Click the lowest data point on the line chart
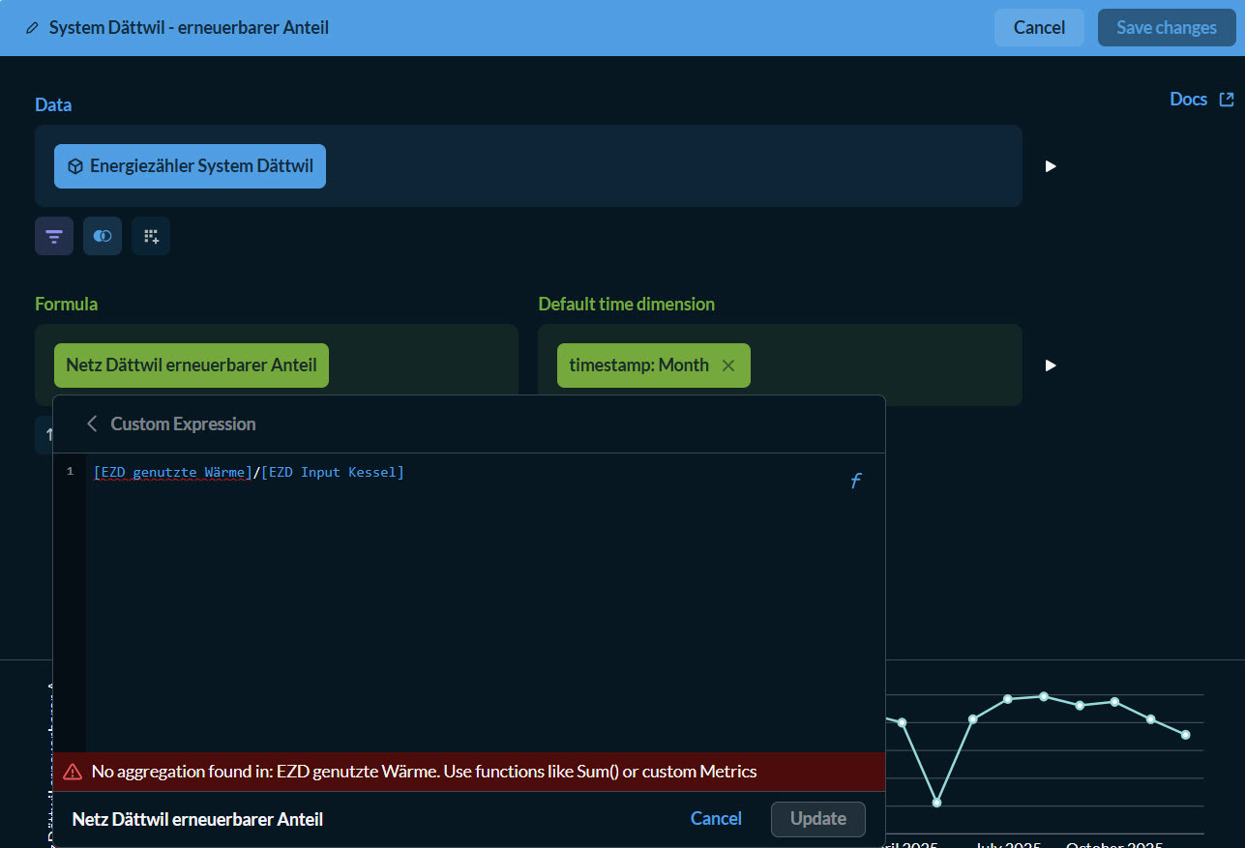Screen dimensions: 1245x848 click(936, 803)
